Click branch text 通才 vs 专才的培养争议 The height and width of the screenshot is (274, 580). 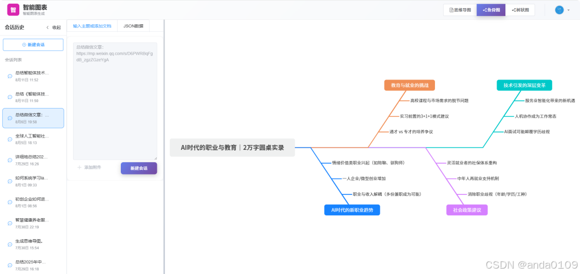tap(411, 132)
